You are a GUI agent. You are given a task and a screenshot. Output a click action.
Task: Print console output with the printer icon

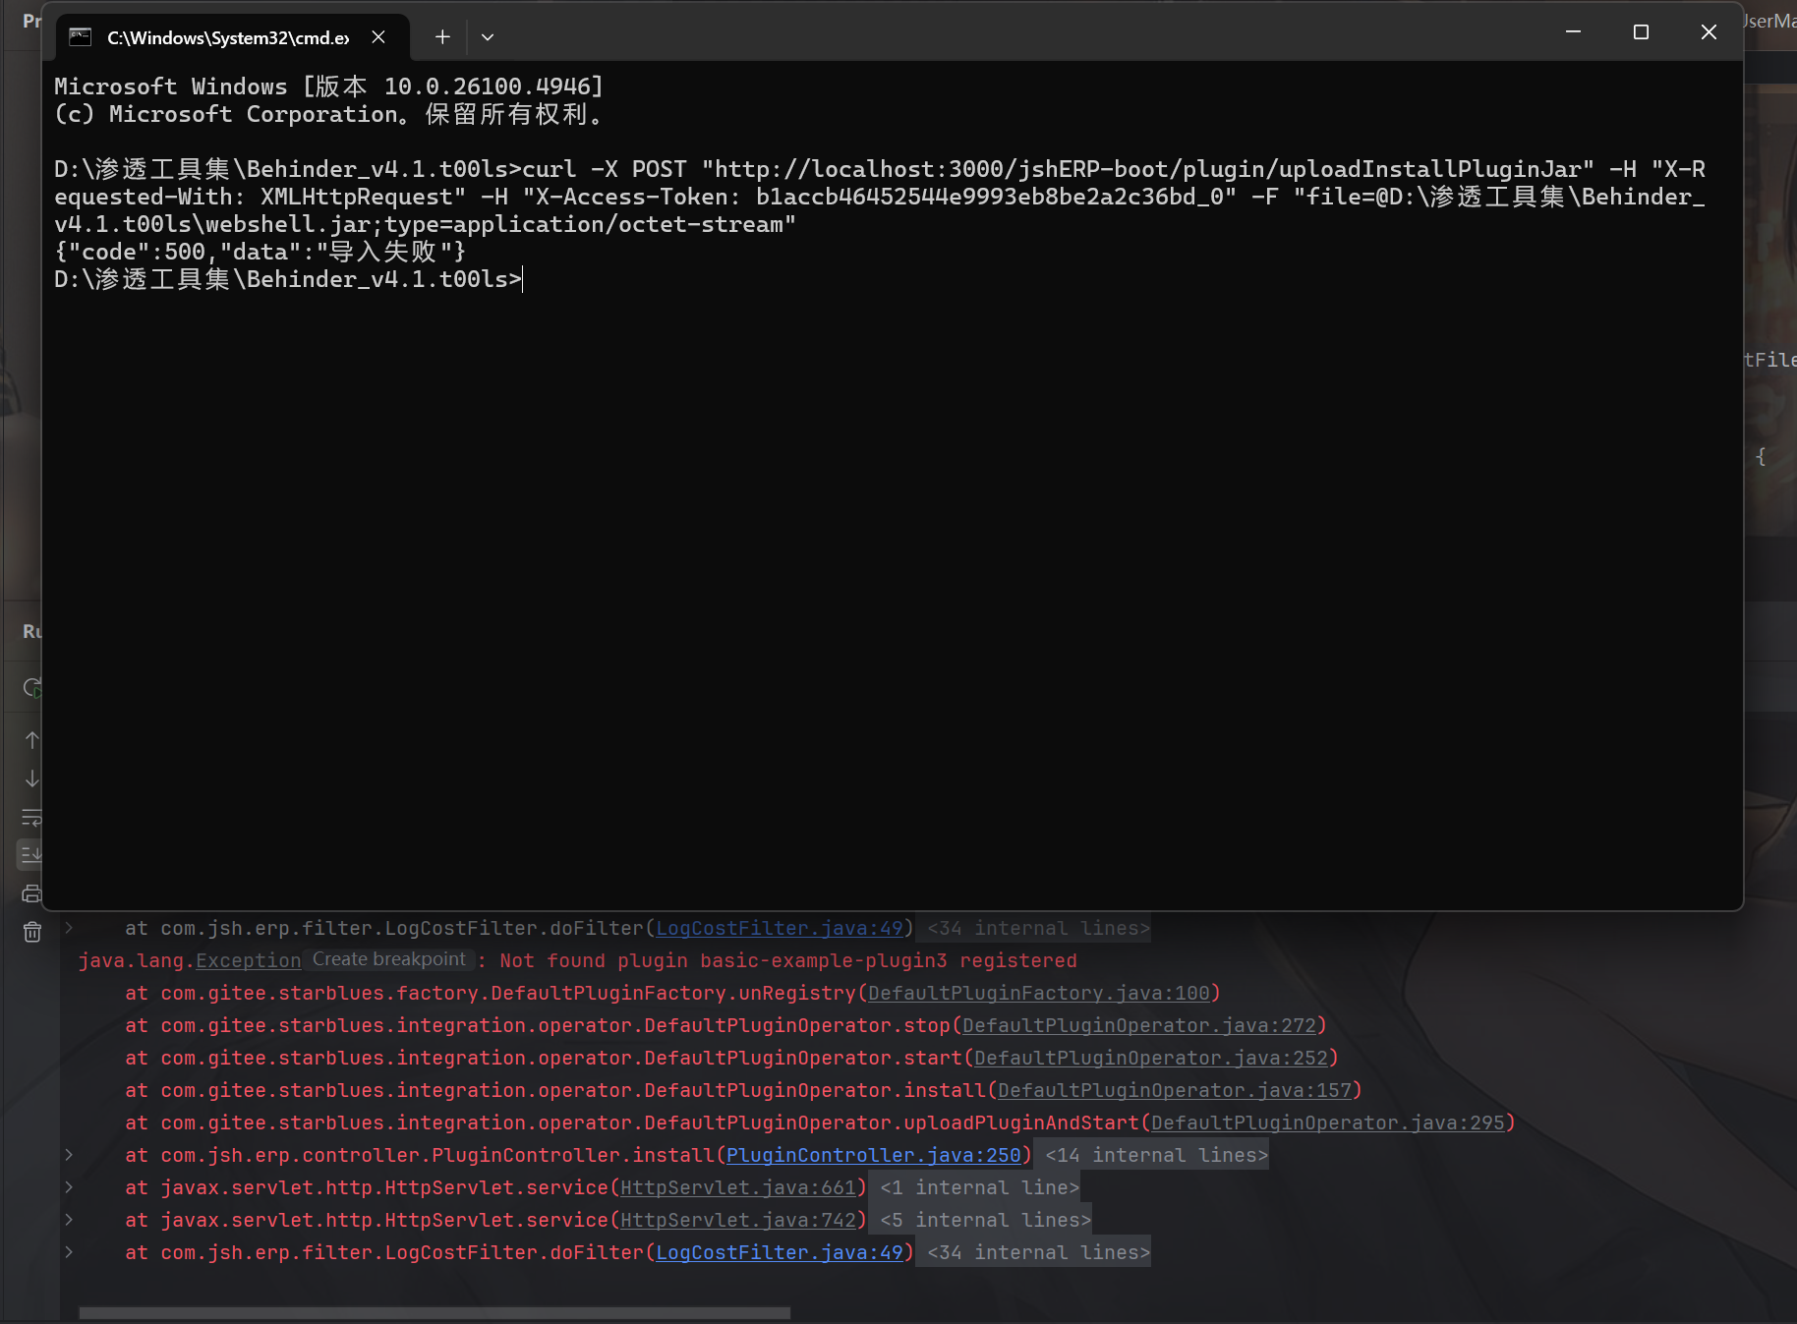pyautogui.click(x=31, y=893)
